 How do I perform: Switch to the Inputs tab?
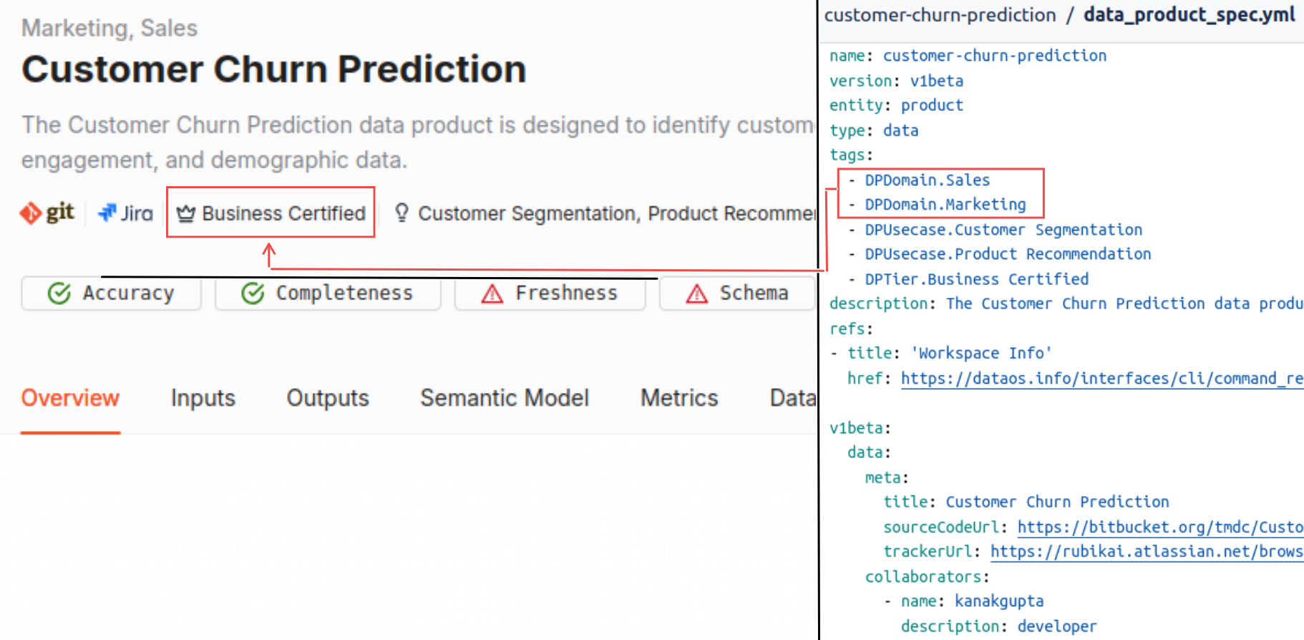pyautogui.click(x=203, y=397)
